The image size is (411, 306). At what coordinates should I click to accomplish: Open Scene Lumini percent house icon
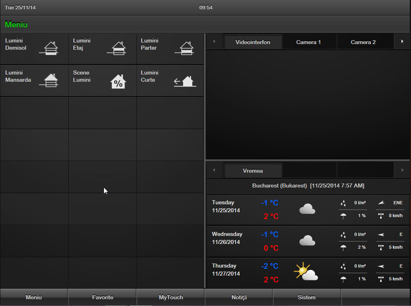(118, 81)
